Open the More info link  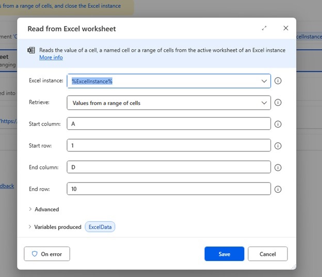51,57
